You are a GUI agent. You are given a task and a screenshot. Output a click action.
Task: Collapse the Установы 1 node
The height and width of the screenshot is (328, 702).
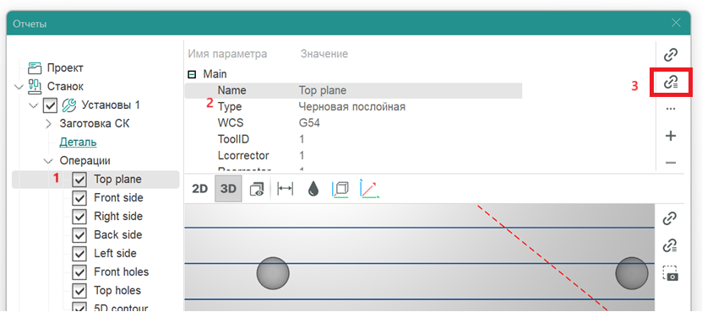33,105
